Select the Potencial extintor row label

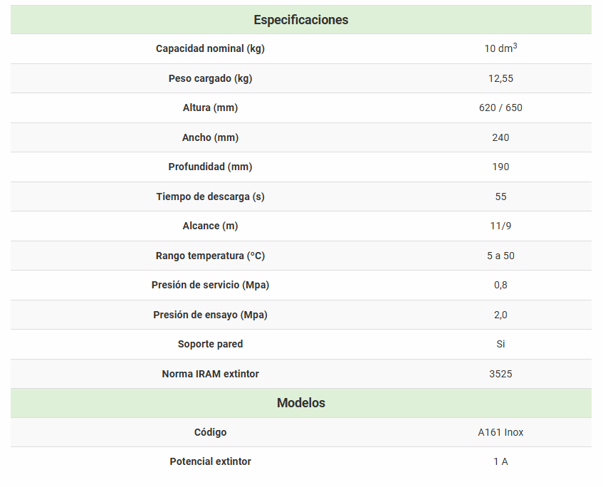point(210,461)
